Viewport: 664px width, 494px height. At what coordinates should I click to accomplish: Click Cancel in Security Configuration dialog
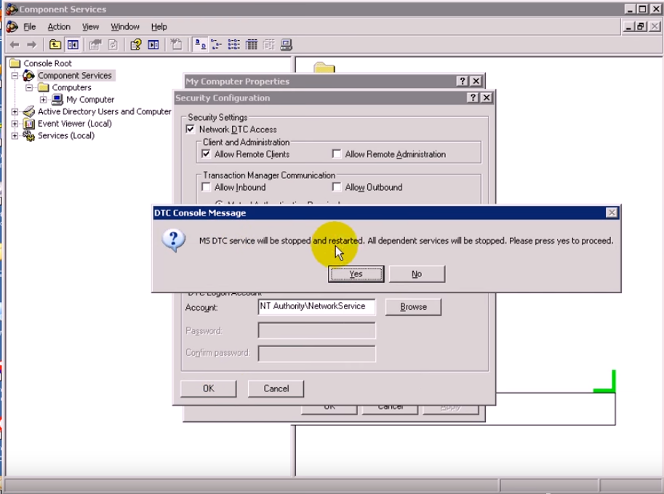click(x=276, y=389)
